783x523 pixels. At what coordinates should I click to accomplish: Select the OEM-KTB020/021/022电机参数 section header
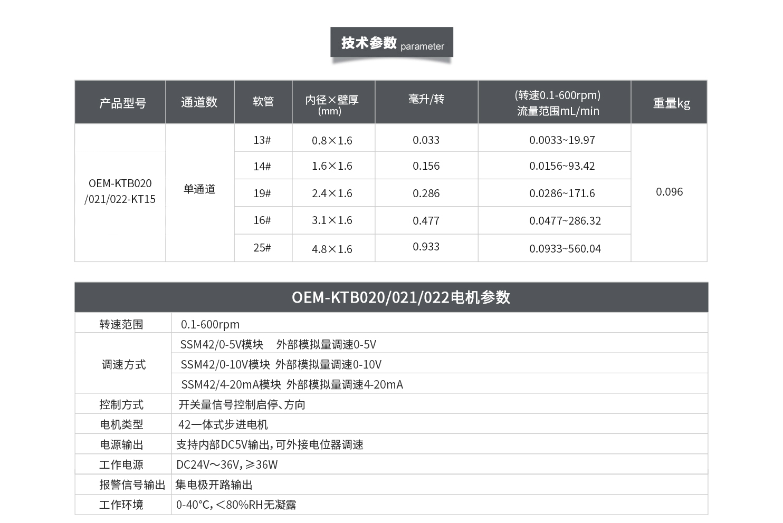[x=400, y=297]
